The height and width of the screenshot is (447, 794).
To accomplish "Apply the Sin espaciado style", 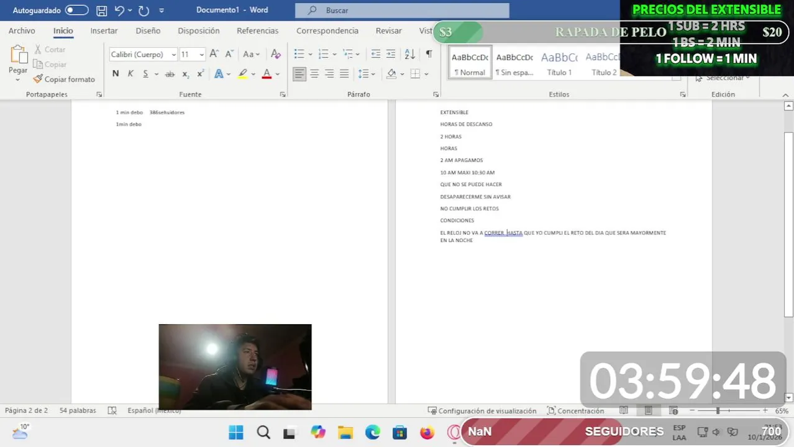I will 514,63.
